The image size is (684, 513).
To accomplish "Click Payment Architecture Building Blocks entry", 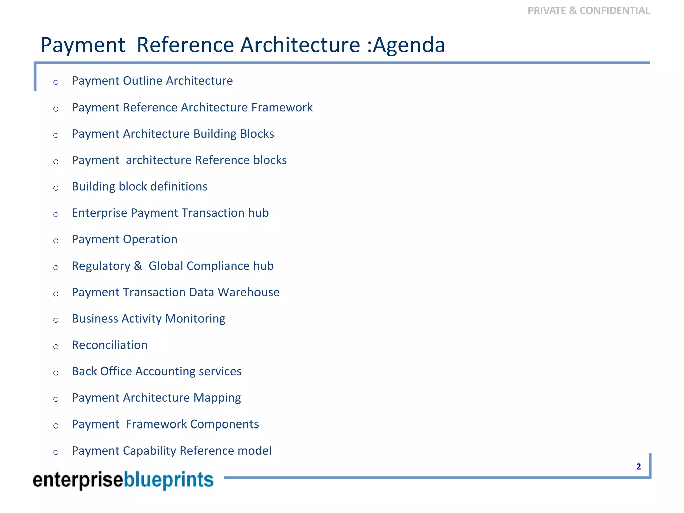I will [x=173, y=134].
